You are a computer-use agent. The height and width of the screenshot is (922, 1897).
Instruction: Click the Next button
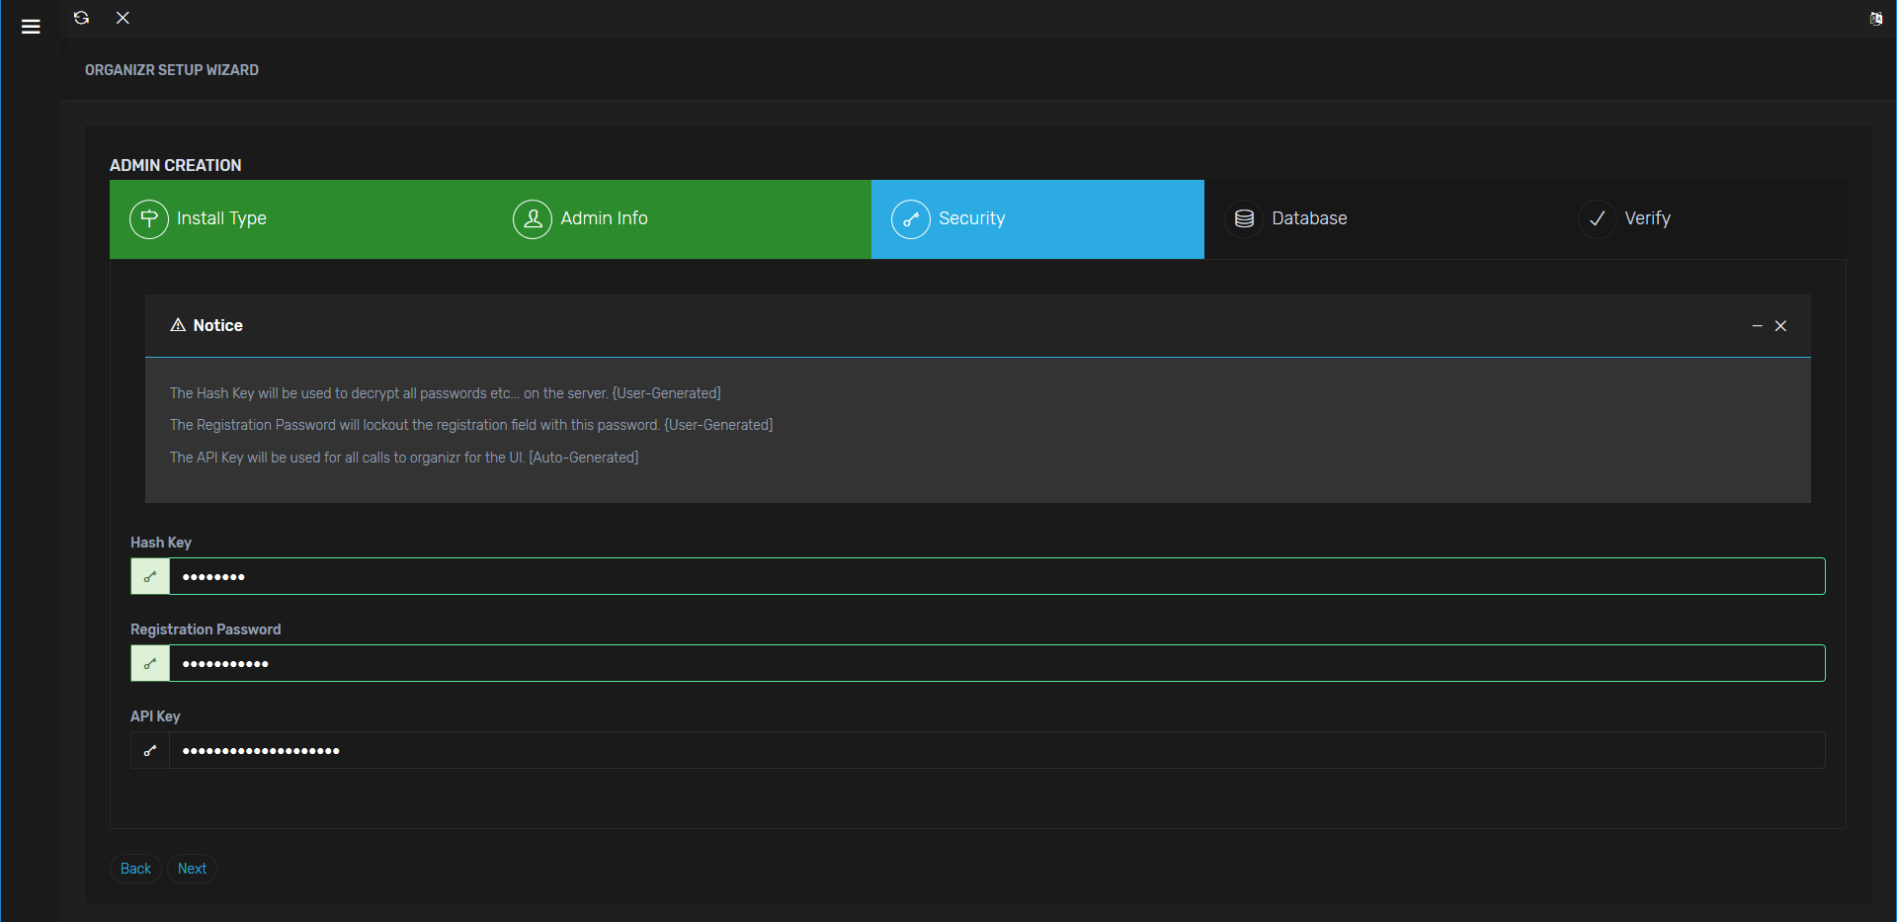[x=192, y=869]
